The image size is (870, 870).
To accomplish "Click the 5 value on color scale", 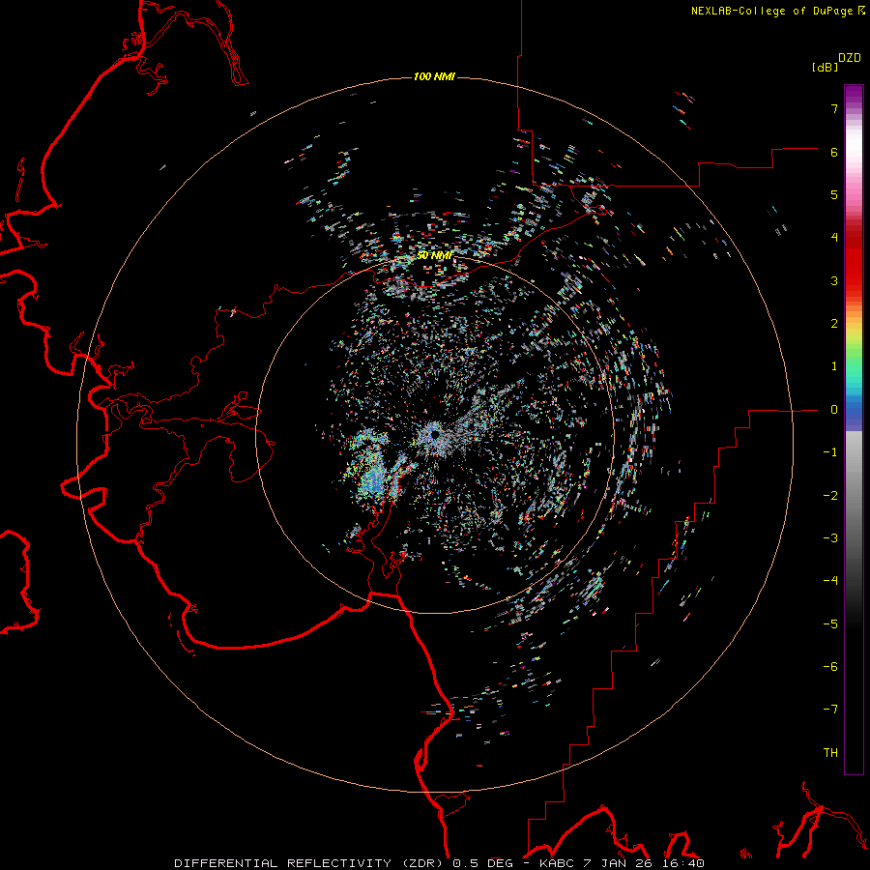I will pyautogui.click(x=834, y=194).
